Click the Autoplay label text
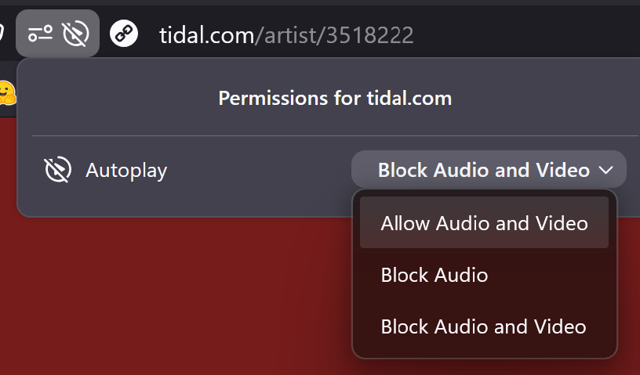The image size is (640, 375). 126,171
